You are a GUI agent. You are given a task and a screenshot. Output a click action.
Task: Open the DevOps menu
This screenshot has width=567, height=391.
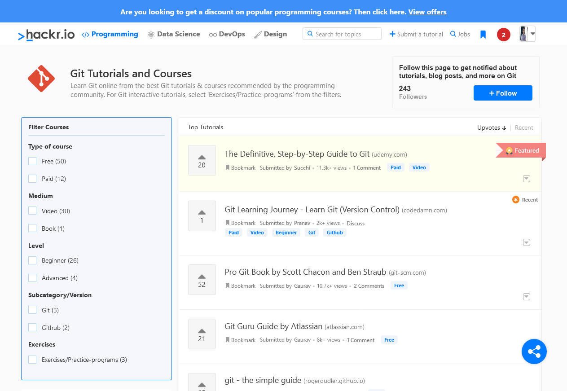(227, 34)
